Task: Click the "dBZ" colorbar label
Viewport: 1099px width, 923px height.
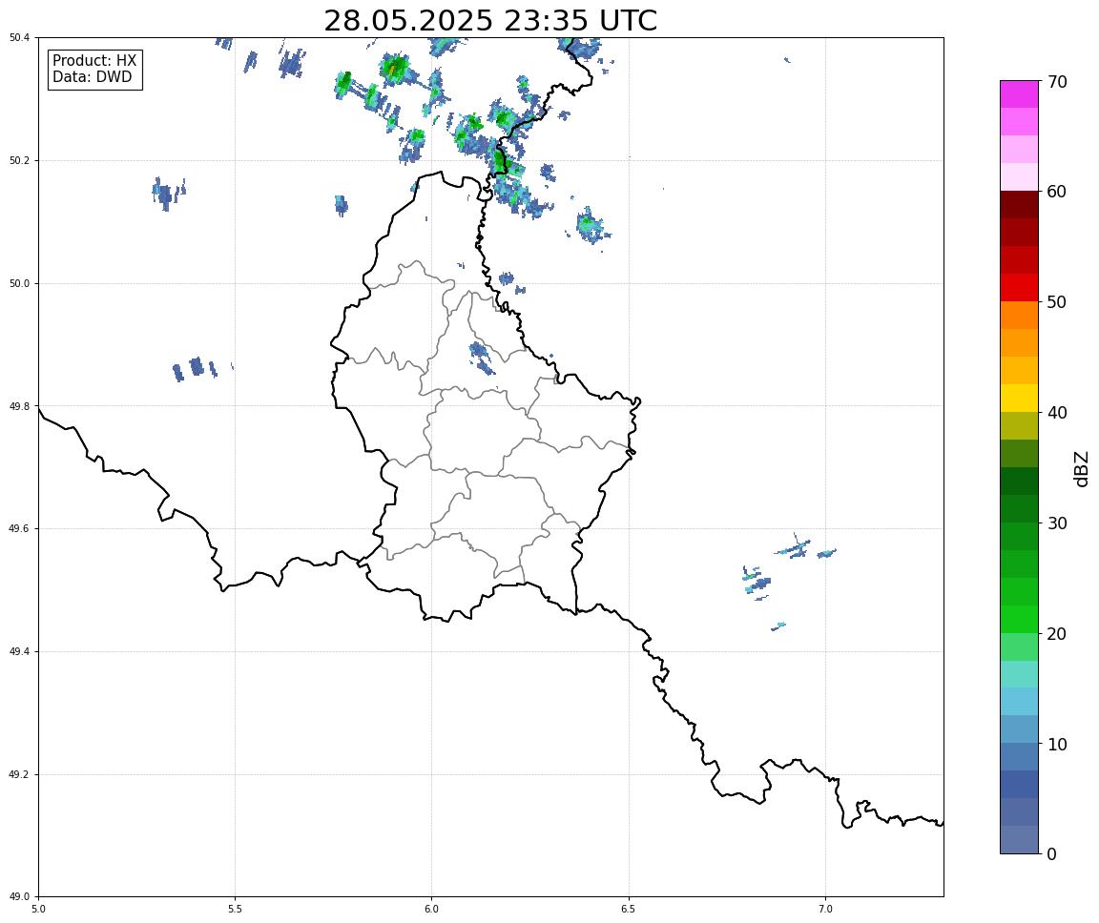Action: point(1082,468)
